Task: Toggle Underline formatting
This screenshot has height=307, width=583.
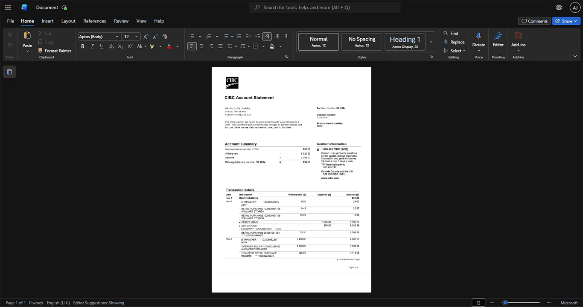Action: click(x=102, y=46)
